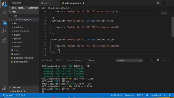Switch to the Debug Console tab
The width and height of the screenshot is (174, 98).
point(75,60)
